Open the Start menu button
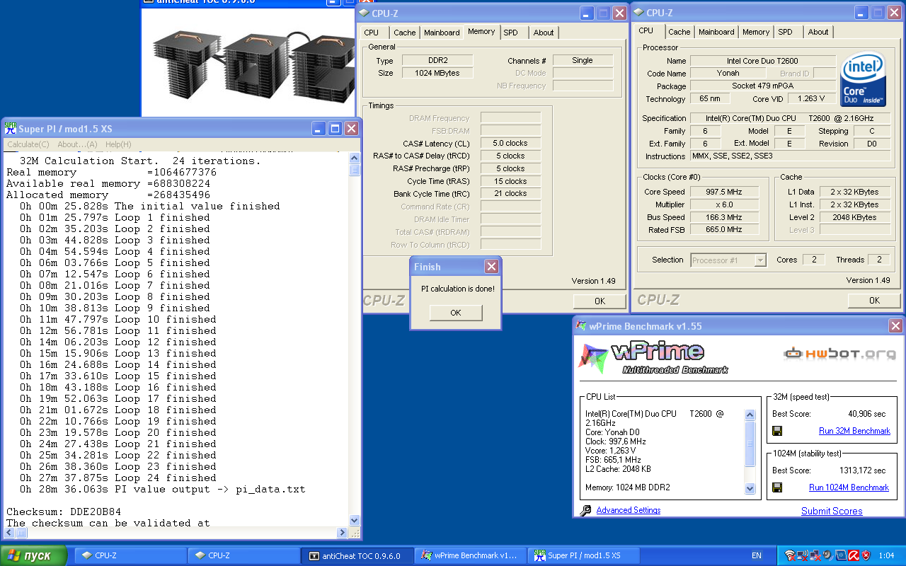The height and width of the screenshot is (566, 906). (33, 555)
